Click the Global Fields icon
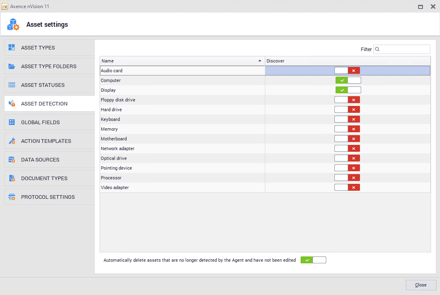440x295 pixels. [x=12, y=122]
